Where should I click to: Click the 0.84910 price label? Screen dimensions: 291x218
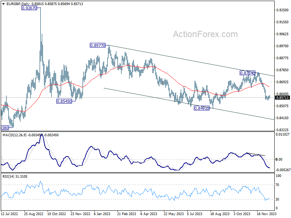[202, 108]
